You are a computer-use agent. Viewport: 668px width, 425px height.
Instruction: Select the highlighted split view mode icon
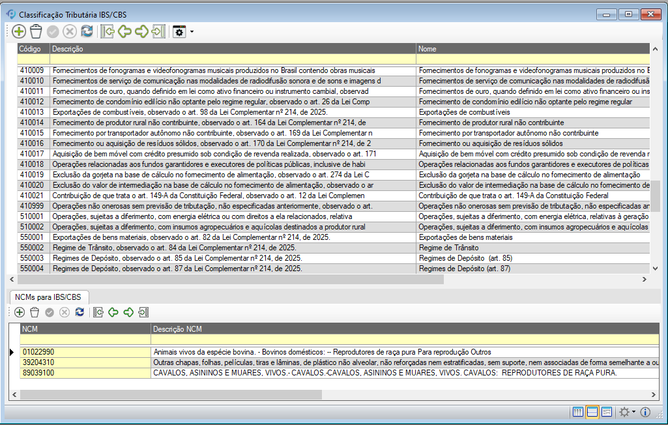[x=592, y=412]
